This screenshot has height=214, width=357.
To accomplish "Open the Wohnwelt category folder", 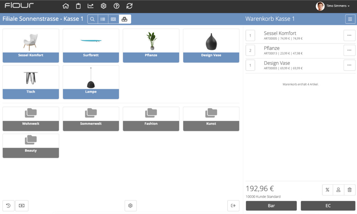I will pos(31,119).
